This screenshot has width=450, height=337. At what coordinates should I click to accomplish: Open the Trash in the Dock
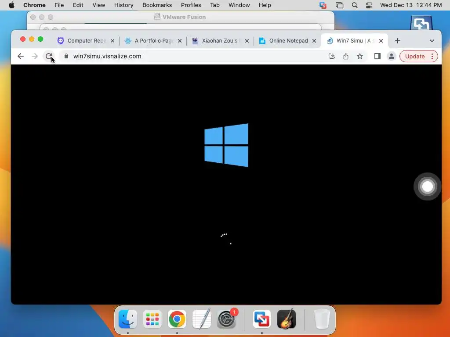point(322,319)
